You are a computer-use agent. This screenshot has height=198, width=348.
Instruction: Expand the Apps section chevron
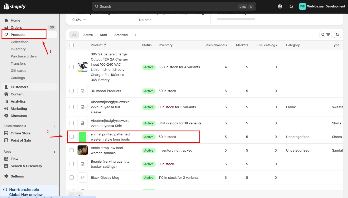pos(54,152)
